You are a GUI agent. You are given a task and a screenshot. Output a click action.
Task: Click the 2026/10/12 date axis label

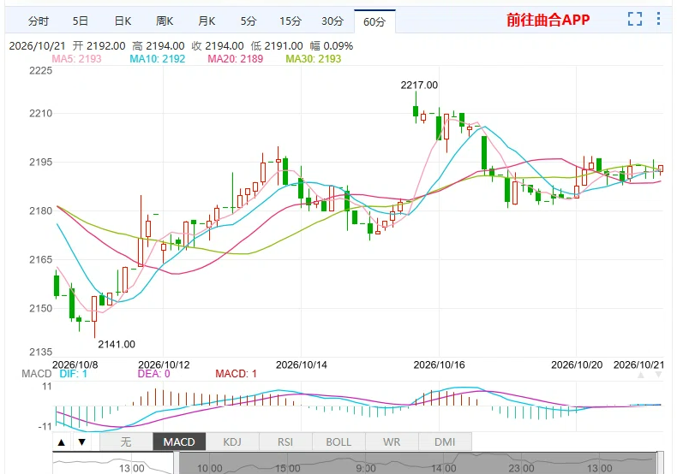coord(164,365)
